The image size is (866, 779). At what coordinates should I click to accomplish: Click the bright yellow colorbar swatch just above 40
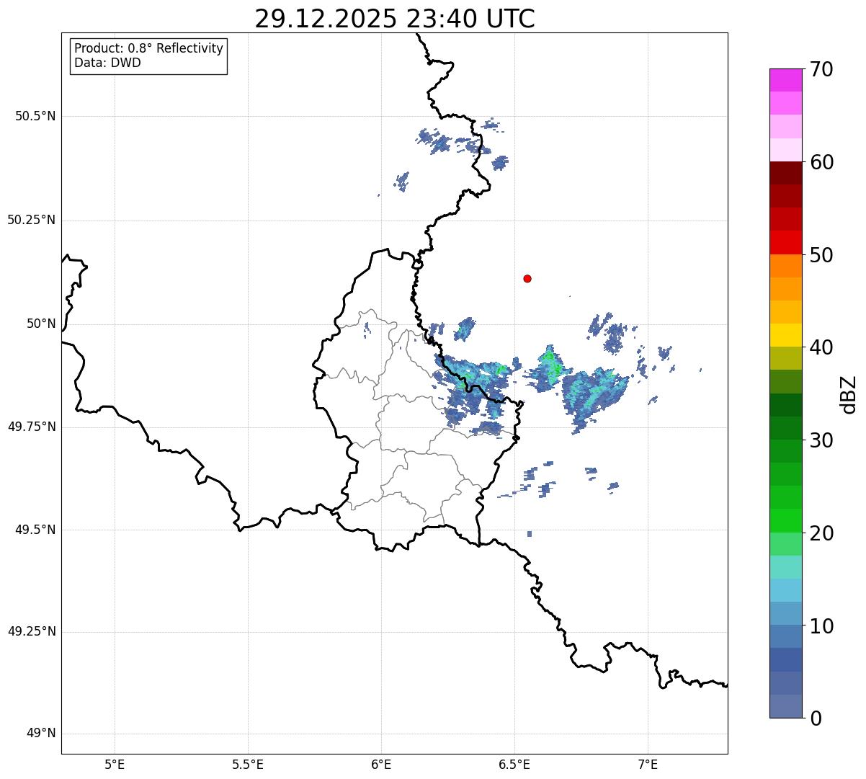pyautogui.click(x=785, y=336)
